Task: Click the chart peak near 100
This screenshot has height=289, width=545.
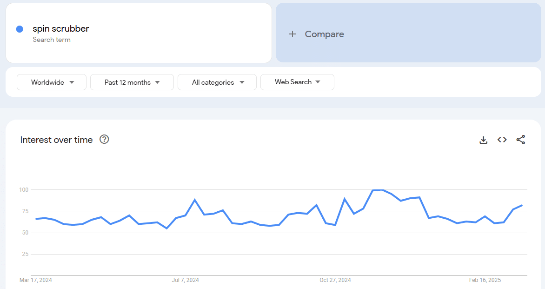Action: click(x=378, y=190)
